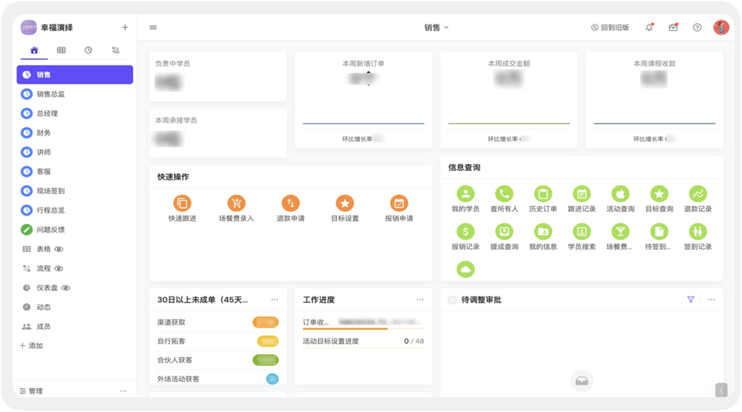
Task: Toggle visibility eye next to 表格
Action: 59,249
